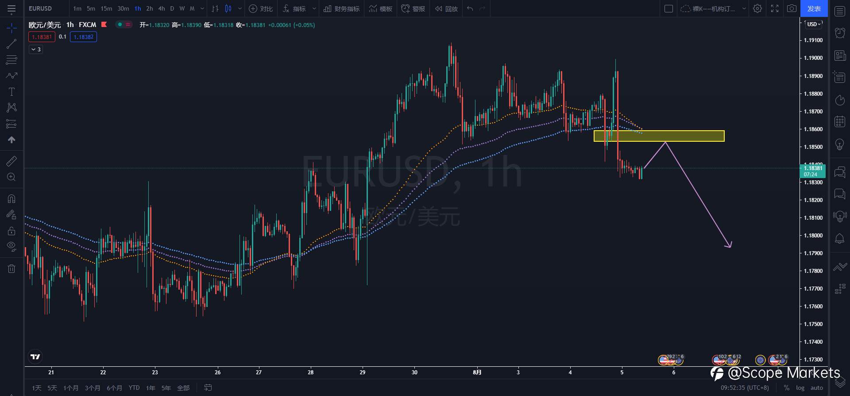
Task: Select the arrow up icon tool
Action: 12,140
